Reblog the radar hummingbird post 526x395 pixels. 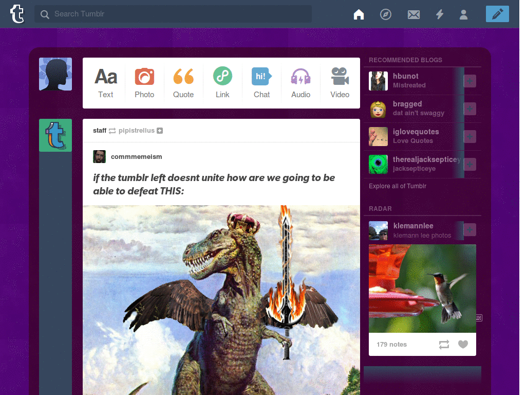coord(444,344)
